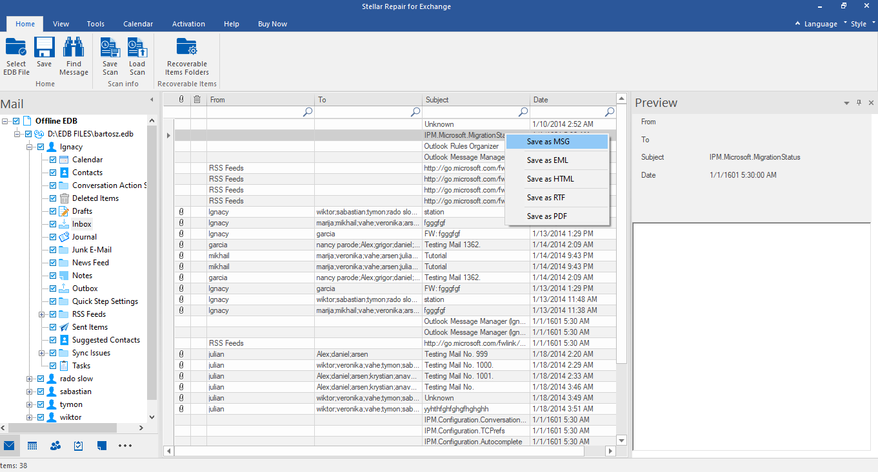This screenshot has width=878, height=472.
Task: Click the Load Scan icon
Action: (137, 48)
